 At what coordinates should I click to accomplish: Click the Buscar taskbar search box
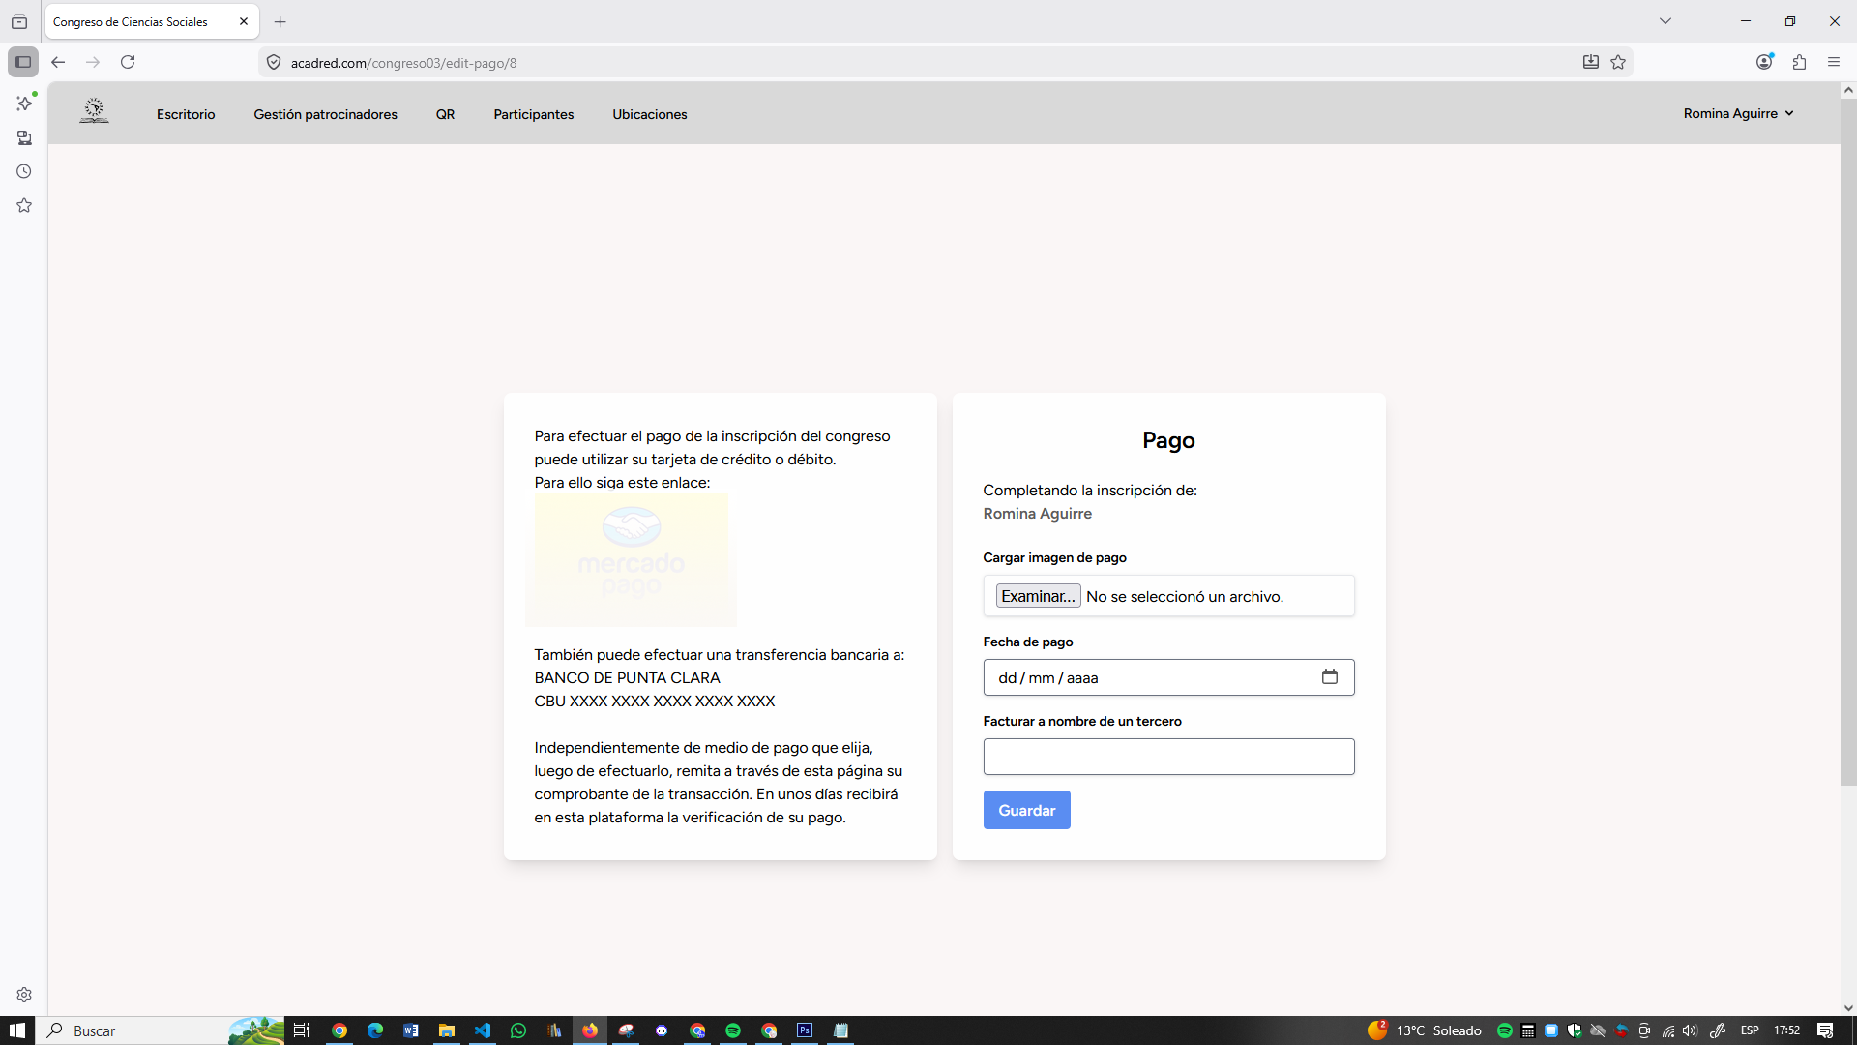click(160, 1030)
